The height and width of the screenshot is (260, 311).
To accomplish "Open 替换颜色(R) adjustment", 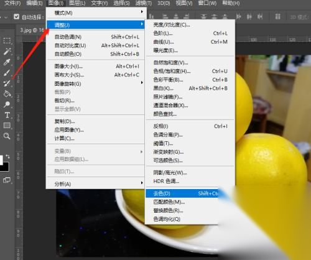I will click(182, 211).
